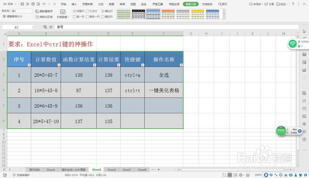Viewport: 309px width, 178px height.
Task: Show more sheet tabs with the ellipsis
Action: (x=153, y=170)
